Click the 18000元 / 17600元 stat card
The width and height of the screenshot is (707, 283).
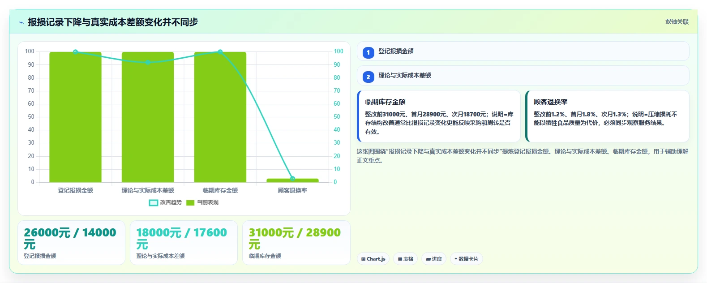[184, 243]
